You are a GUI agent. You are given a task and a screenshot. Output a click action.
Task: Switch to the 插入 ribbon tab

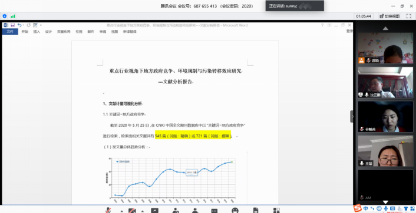coord(37,32)
